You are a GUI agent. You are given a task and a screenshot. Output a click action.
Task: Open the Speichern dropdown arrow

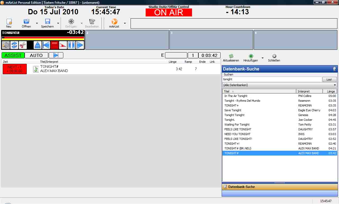click(58, 23)
